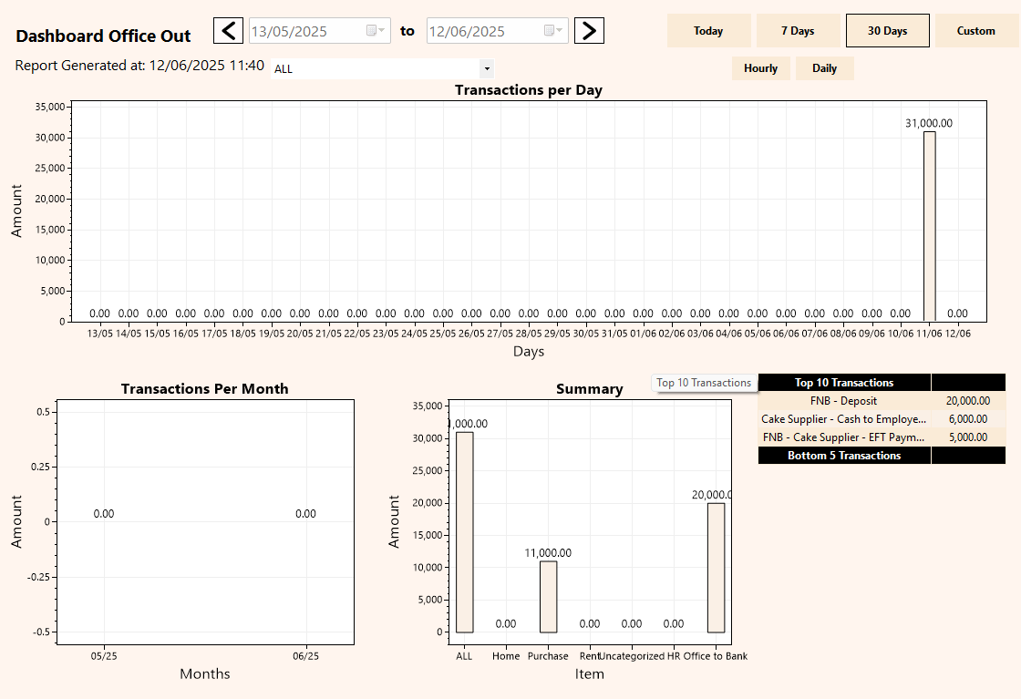Image resolution: width=1021 pixels, height=699 pixels.
Task: Click the 13/05 label on Days axis
Action: pyautogui.click(x=99, y=334)
